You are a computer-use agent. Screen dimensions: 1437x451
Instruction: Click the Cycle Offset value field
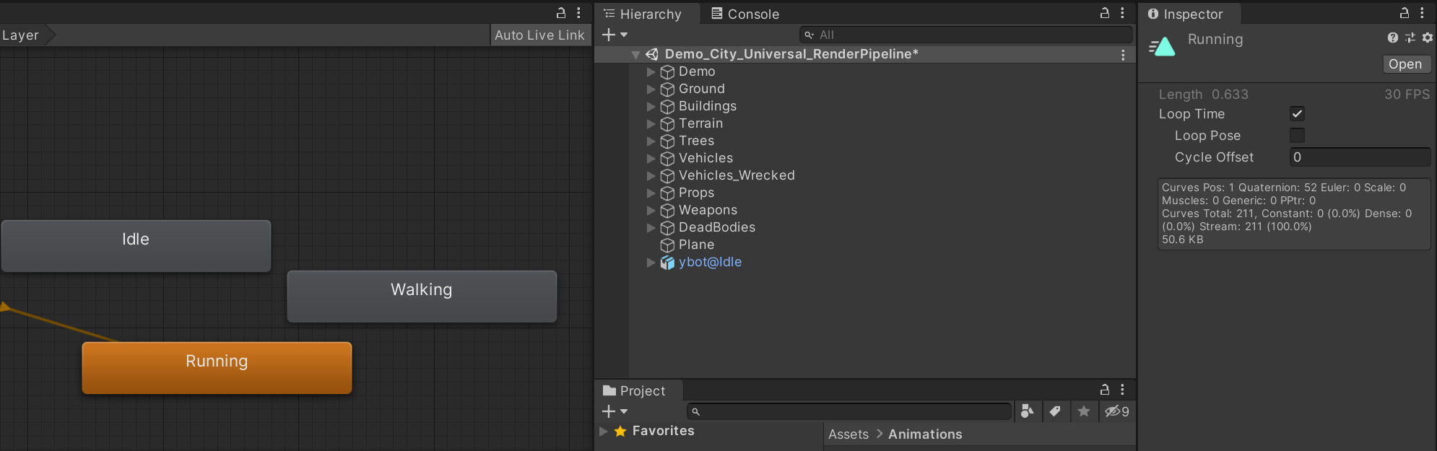tap(1360, 157)
